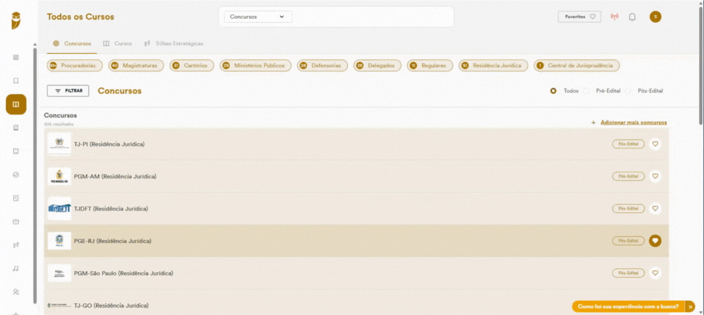Open PGM-AM (Residência Jurídica) row text
This screenshot has height=315, width=704.
tap(115, 177)
